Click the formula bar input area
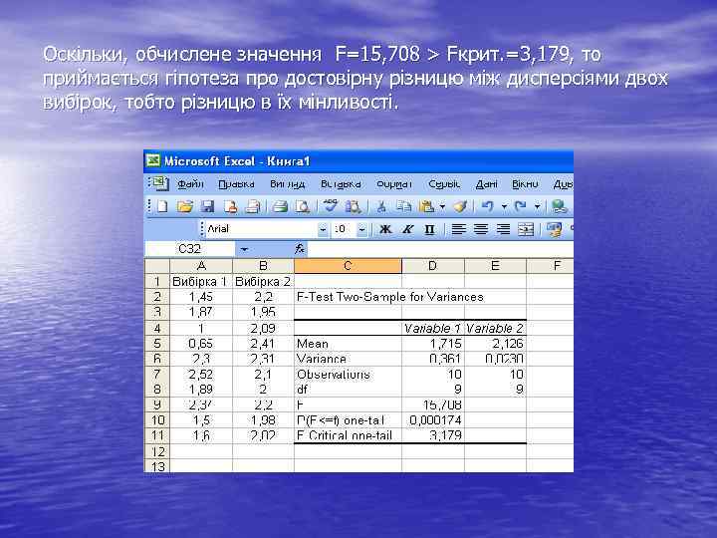Viewport: 717px width, 538px height. tap(440, 249)
